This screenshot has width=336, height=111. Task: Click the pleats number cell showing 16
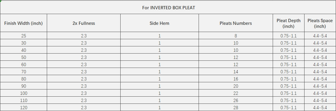(x=236, y=79)
